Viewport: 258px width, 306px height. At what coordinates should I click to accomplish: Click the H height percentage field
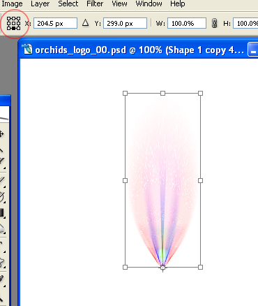245,23
